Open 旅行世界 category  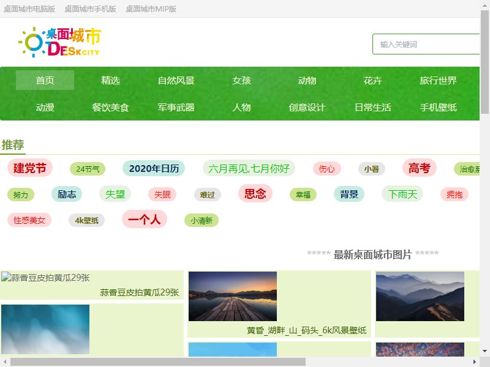pos(438,80)
